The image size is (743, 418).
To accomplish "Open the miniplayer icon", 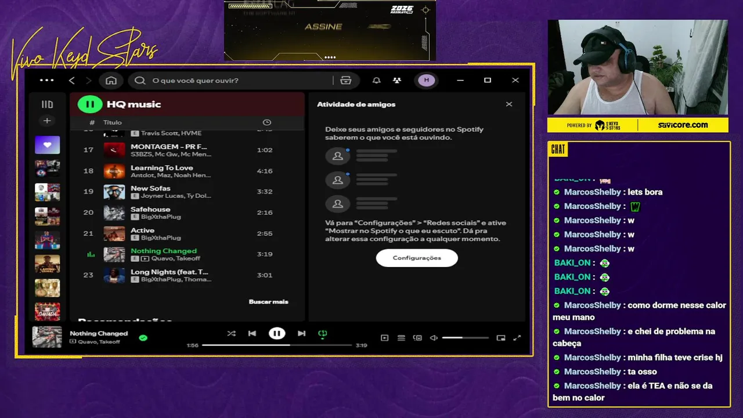I will (501, 338).
